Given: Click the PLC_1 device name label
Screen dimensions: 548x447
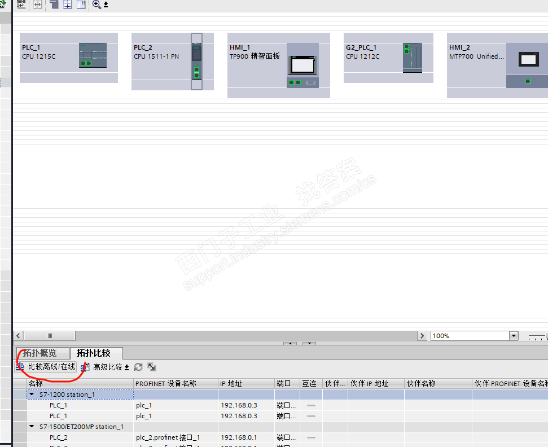Looking at the screenshot, I should click(31, 47).
